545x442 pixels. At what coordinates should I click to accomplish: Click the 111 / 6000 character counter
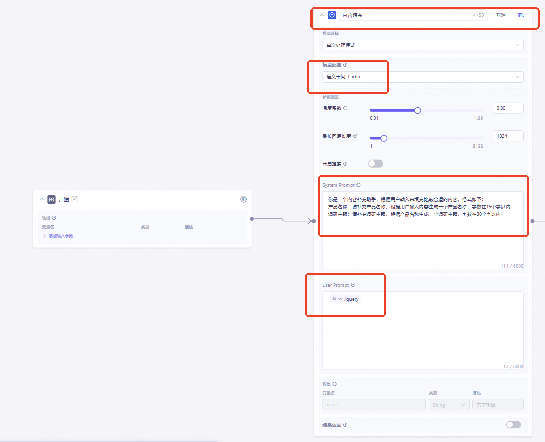(512, 266)
